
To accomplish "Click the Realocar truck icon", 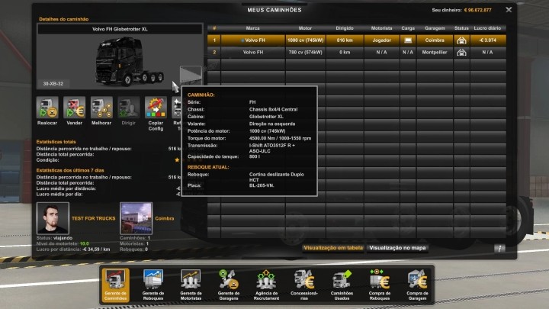I will [47, 108].
